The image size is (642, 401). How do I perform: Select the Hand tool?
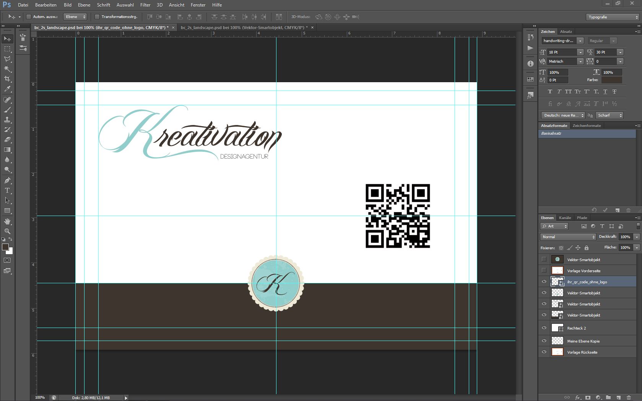[7, 221]
